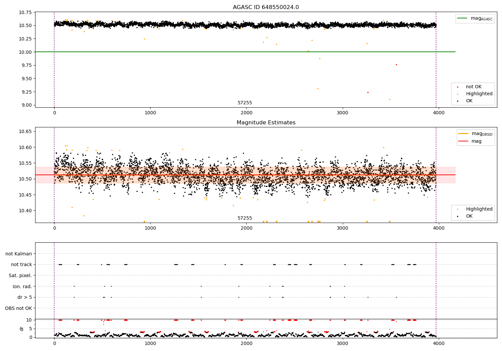Click the 9.75 y-axis tick label
This screenshot has height=351, width=502.
[x=26, y=66]
